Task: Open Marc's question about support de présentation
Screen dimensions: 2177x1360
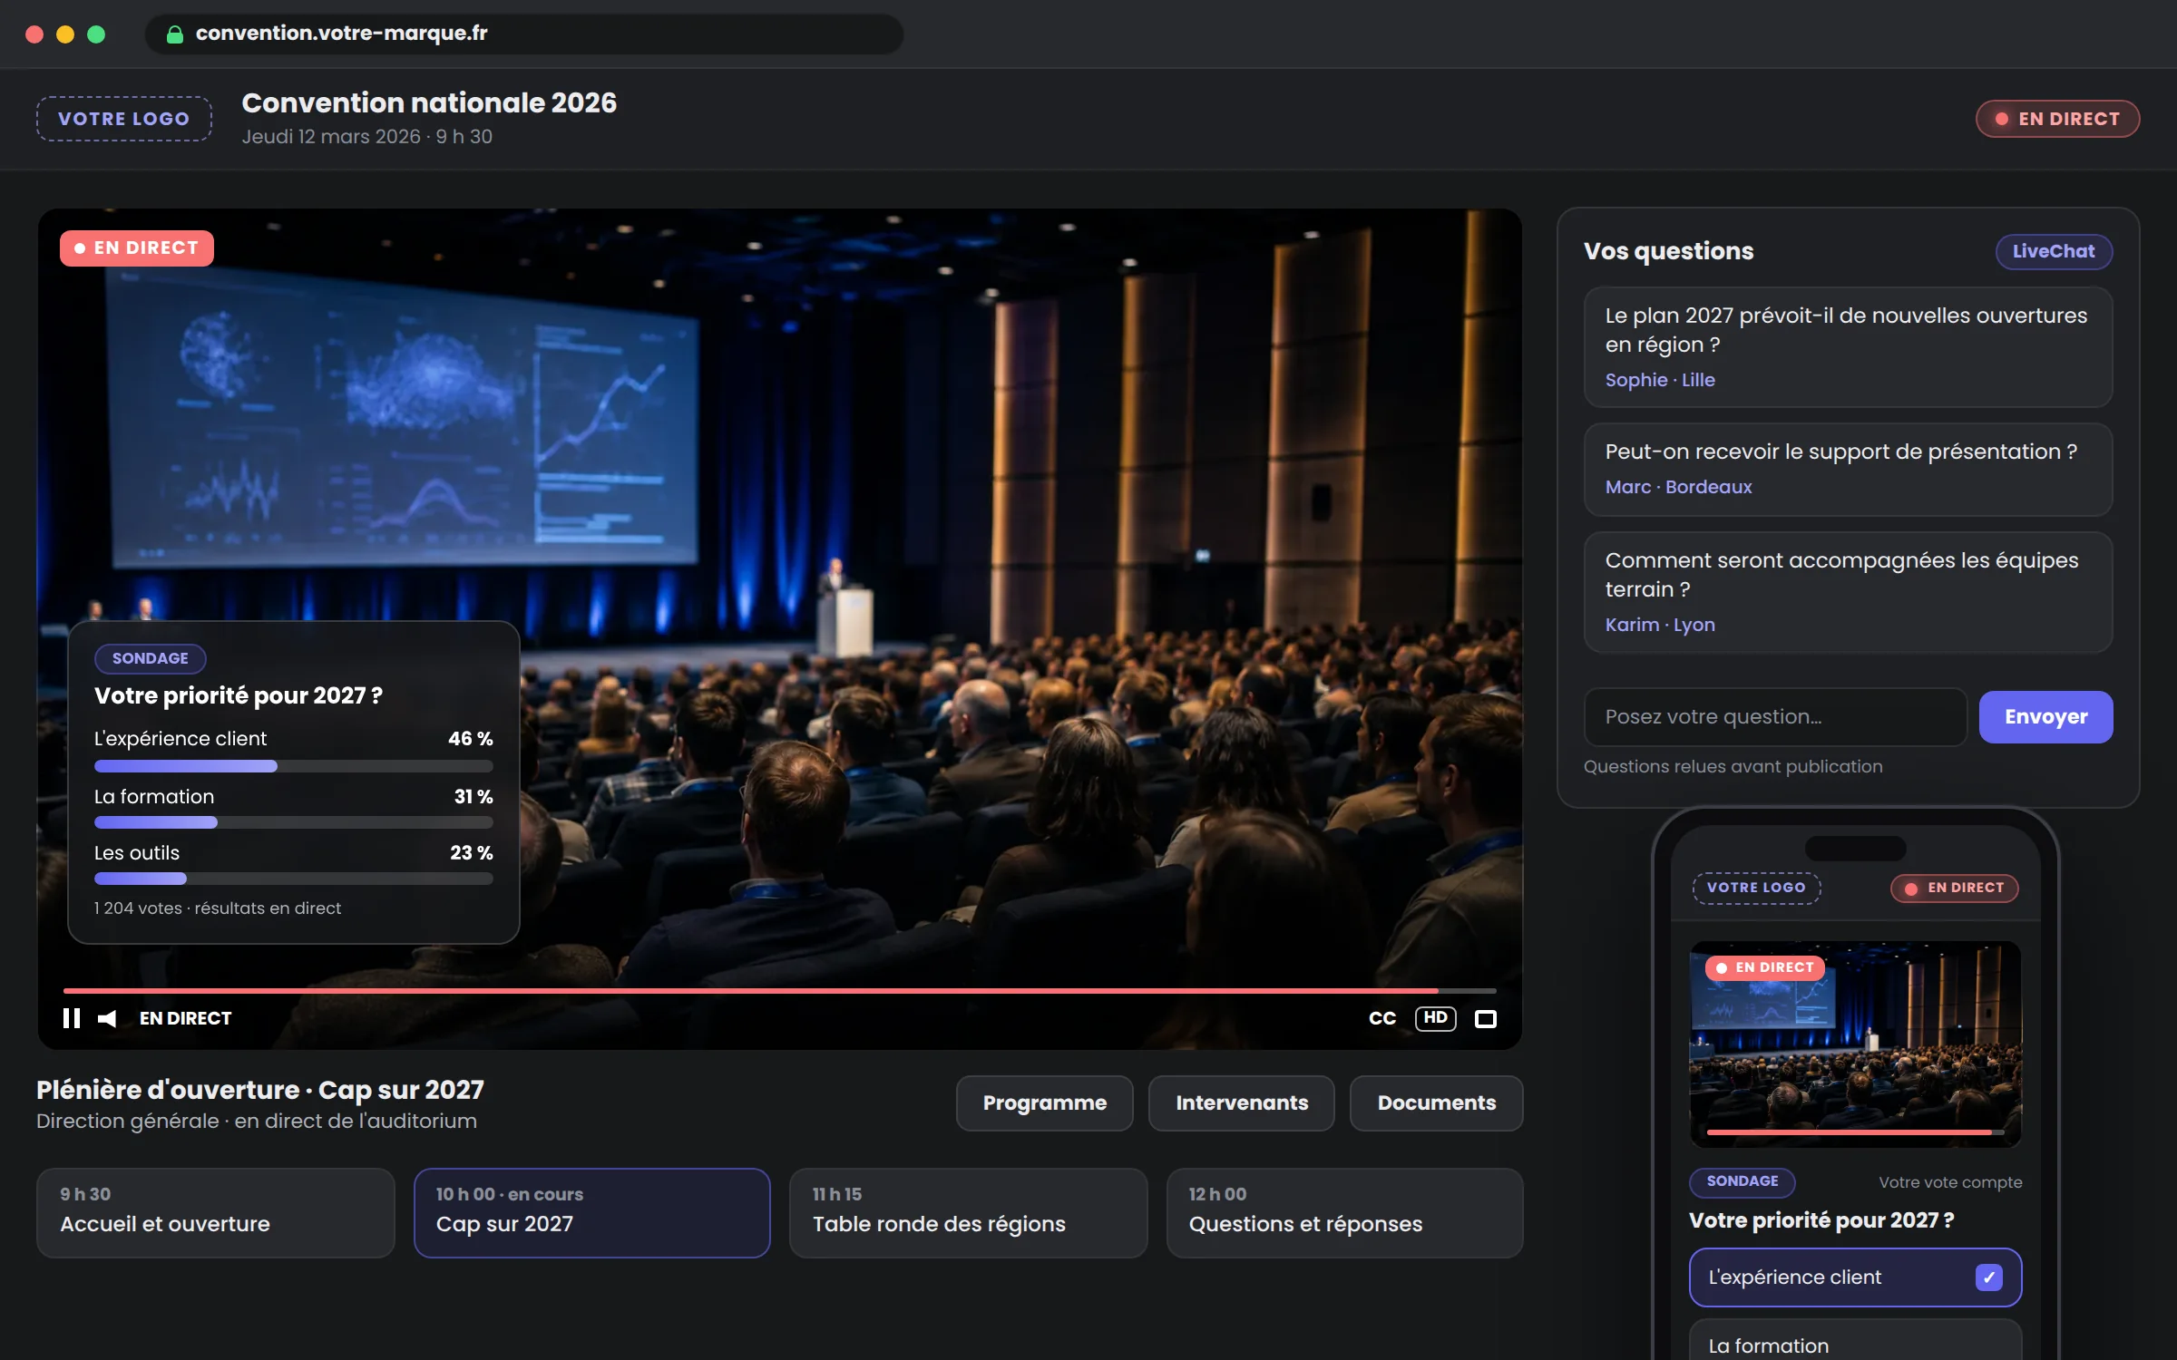Action: [x=1848, y=469]
